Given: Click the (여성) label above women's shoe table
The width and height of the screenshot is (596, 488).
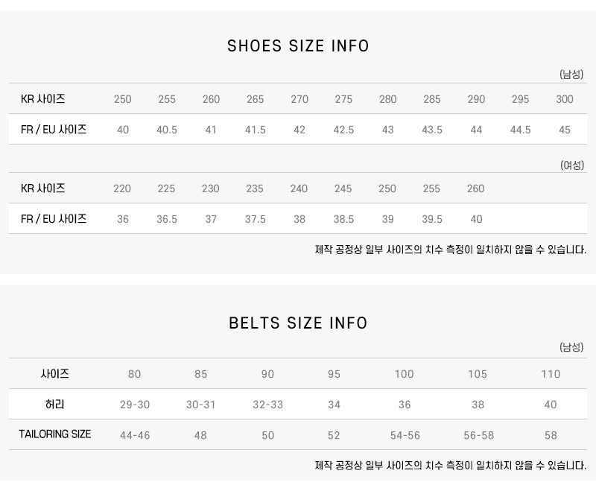Looking at the screenshot, I should pos(571,165).
